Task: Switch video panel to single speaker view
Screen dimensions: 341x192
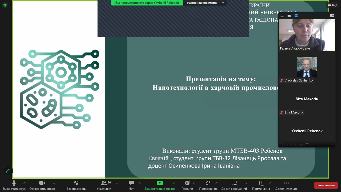Action: pos(289,16)
